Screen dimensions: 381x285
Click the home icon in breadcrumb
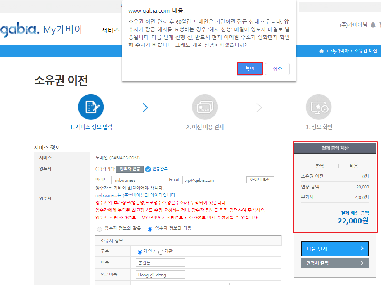tap(322, 51)
